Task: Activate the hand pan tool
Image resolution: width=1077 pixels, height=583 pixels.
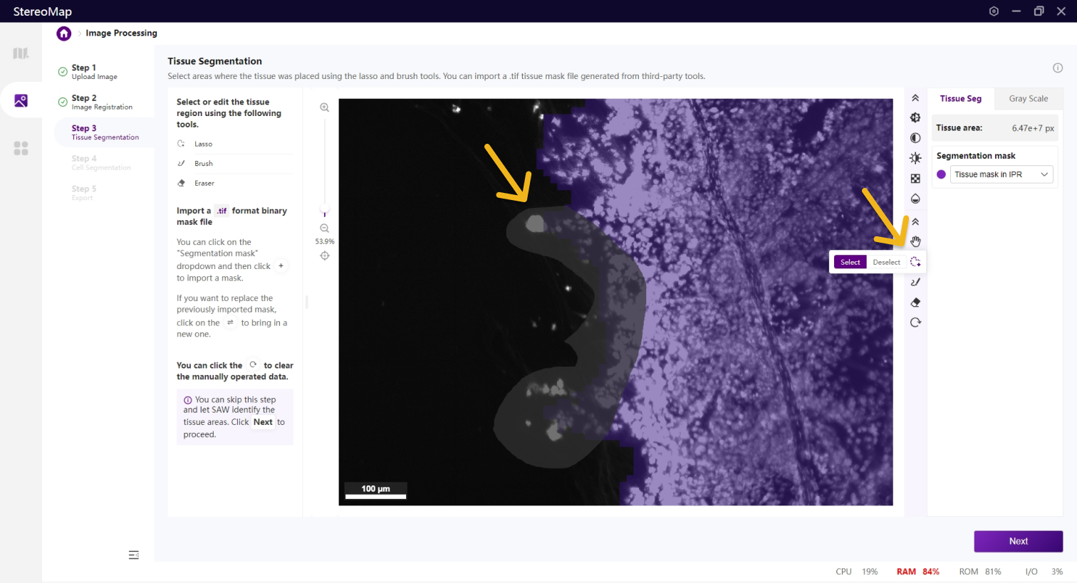Action: tap(915, 241)
